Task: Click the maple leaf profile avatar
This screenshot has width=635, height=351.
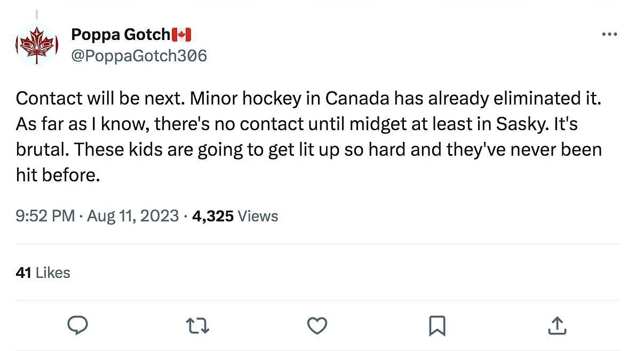Action: pyautogui.click(x=36, y=45)
